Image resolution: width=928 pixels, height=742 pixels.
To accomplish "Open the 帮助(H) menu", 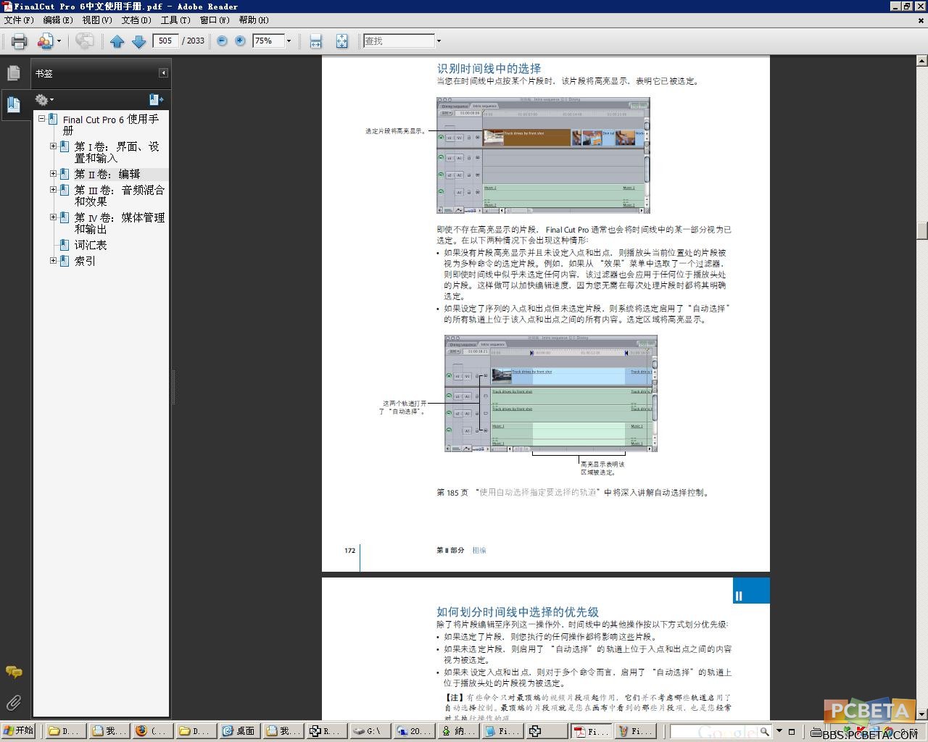I will (x=254, y=20).
